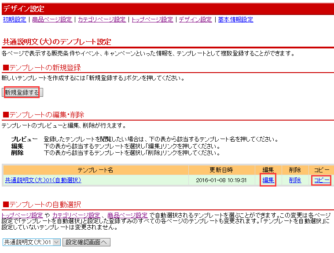Click the ■テンプレートの編集・削除 section heading
Viewport: 334px width, 253px height.
44,115
